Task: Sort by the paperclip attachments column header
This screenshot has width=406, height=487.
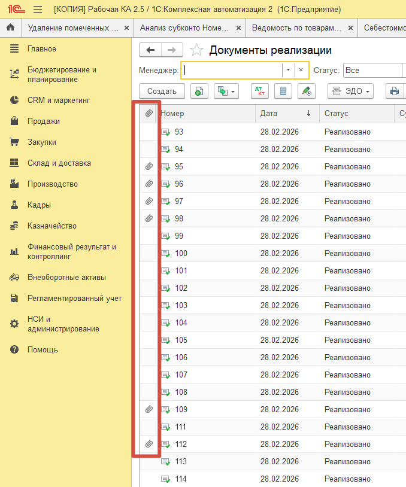Action: (149, 113)
